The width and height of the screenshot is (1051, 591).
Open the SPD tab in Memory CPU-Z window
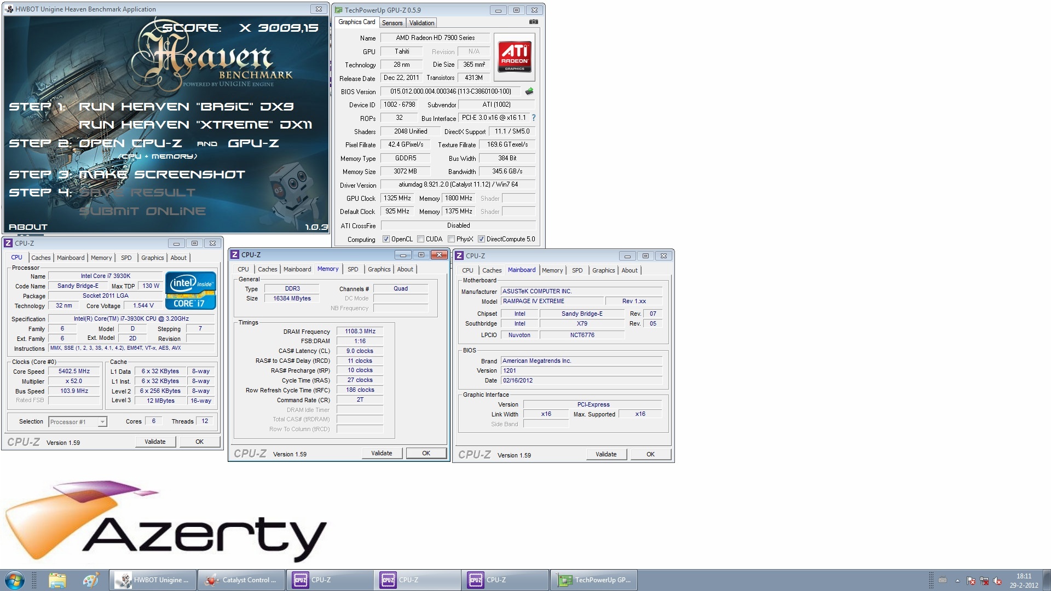click(353, 269)
